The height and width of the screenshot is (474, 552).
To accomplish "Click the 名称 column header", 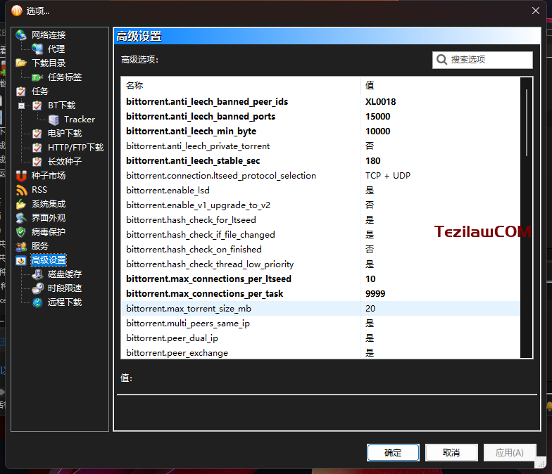I will pyautogui.click(x=241, y=86).
